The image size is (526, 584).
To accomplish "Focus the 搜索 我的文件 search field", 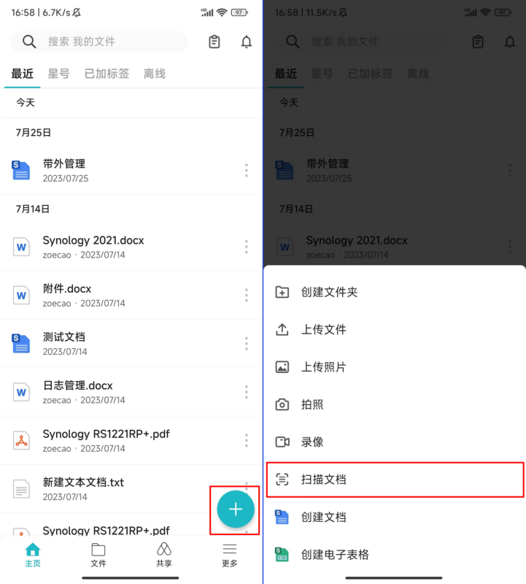I will click(99, 42).
